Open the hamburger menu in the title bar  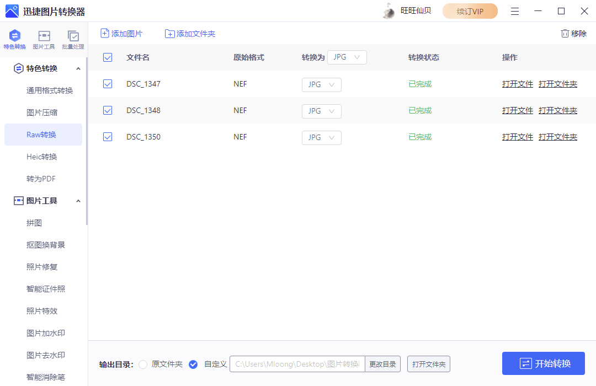[x=514, y=10]
